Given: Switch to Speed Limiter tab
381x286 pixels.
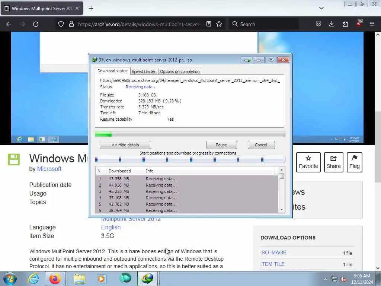Looking at the screenshot, I should (x=144, y=71).
